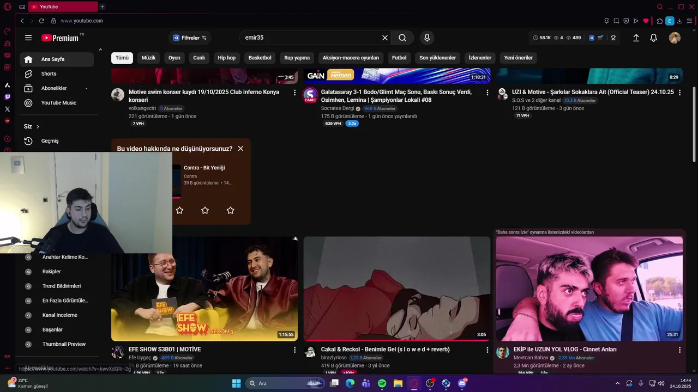Open the YouTube hamburger guide menu
Viewport: 698px width, 392px height.
28,38
